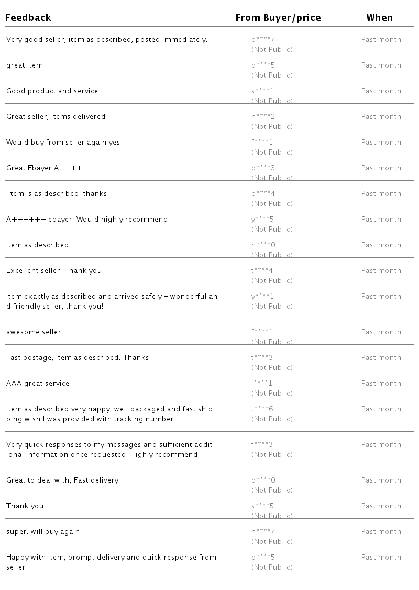Click buyer y****5 username
This screenshot has width=419, height=590.
click(262, 219)
